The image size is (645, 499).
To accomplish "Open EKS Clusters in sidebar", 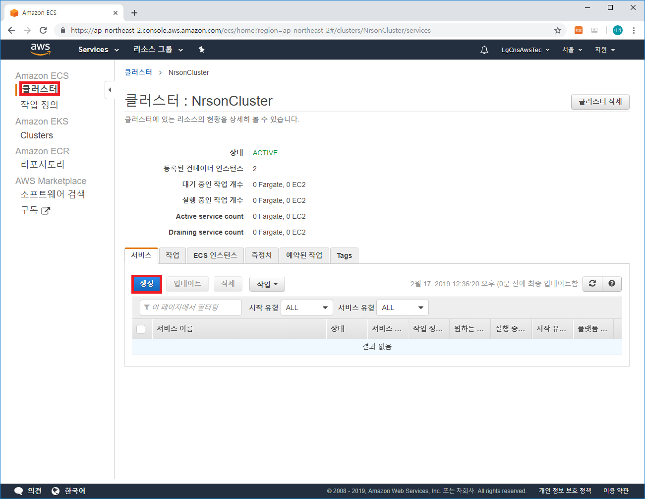I will click(37, 135).
